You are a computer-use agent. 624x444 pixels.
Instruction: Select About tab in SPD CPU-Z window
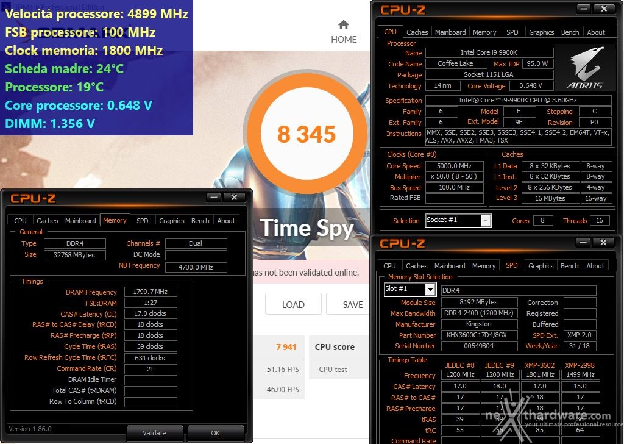click(x=595, y=266)
